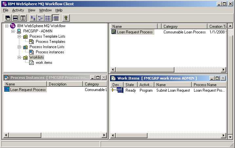Click the Tile Horizontally toolbar icon
Screen dimensions: 235x148
[15, 18]
